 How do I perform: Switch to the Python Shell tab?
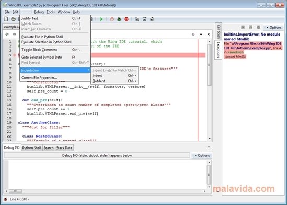point(31,147)
